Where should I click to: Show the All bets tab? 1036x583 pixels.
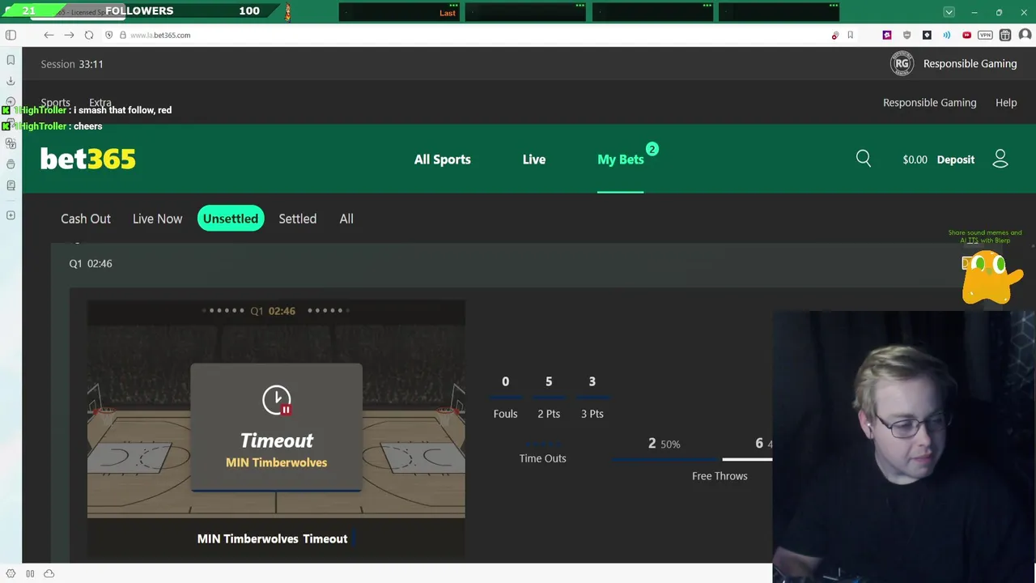(x=346, y=219)
